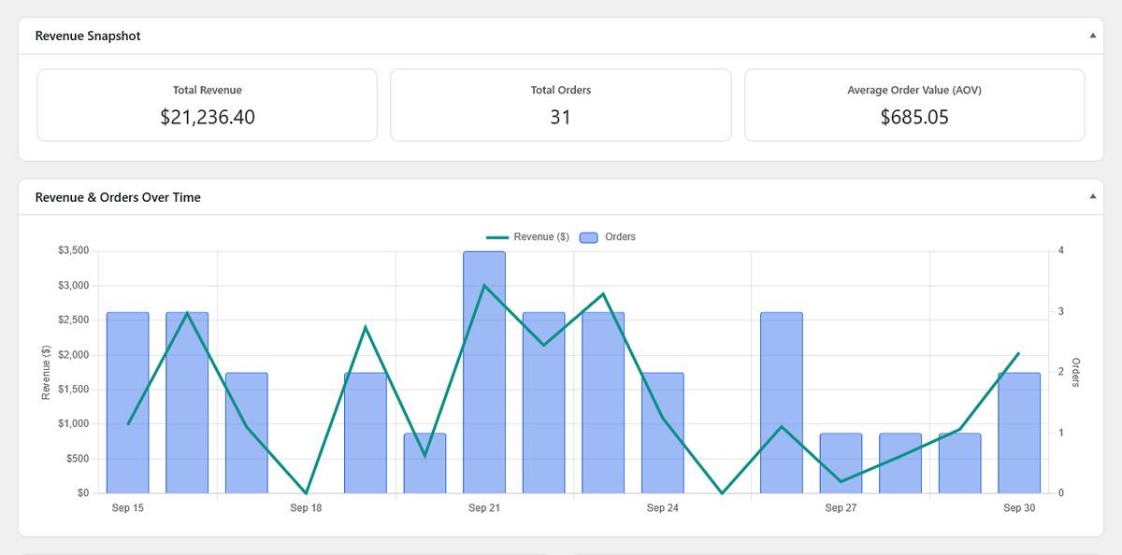Click the $21,236.40 revenue value
This screenshot has width=1122, height=555.
click(208, 118)
